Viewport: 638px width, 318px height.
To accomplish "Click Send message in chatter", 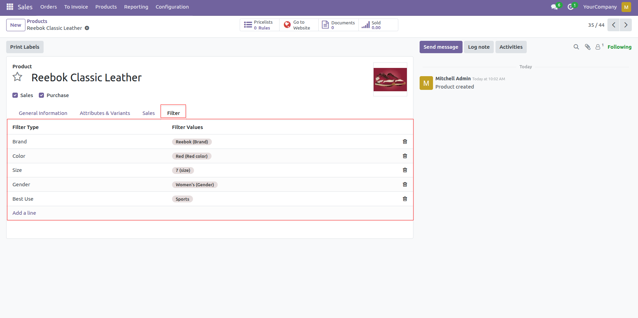I will pos(441,47).
